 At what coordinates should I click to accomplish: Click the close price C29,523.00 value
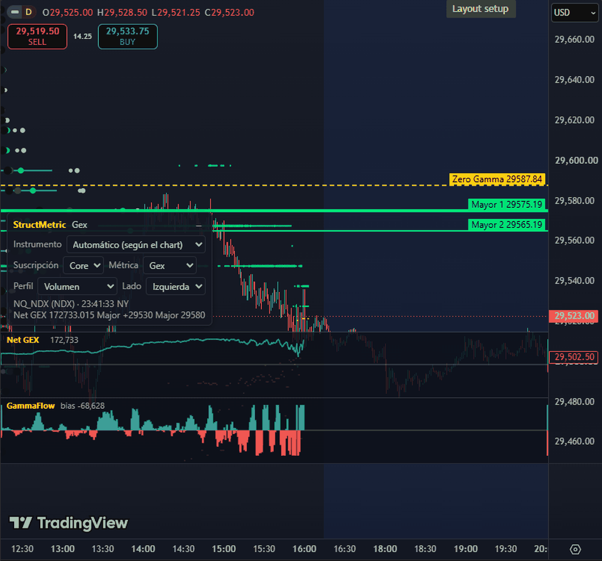pyautogui.click(x=230, y=13)
